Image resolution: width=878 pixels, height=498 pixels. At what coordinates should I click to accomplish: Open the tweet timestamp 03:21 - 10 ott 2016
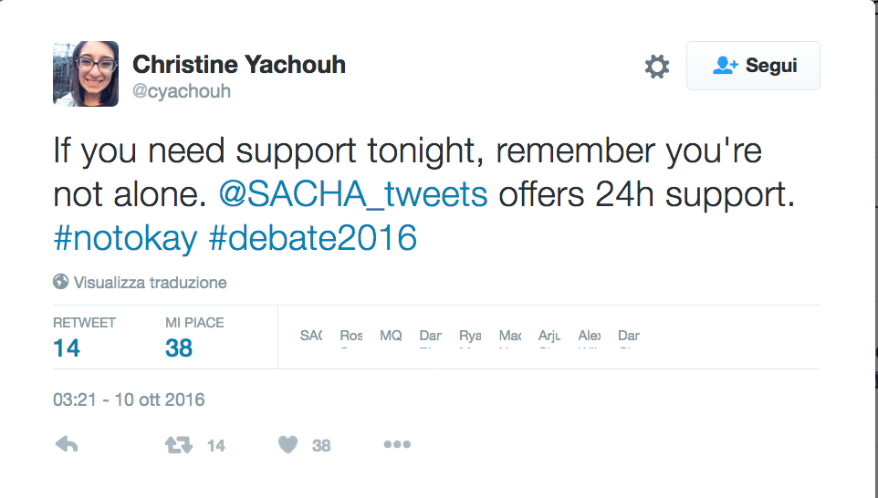coord(129,399)
